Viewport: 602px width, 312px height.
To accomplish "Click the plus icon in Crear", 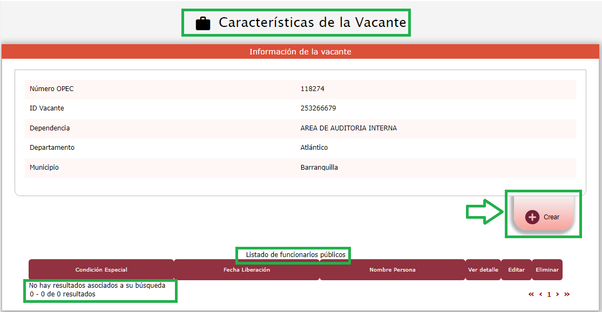I will click(x=532, y=217).
